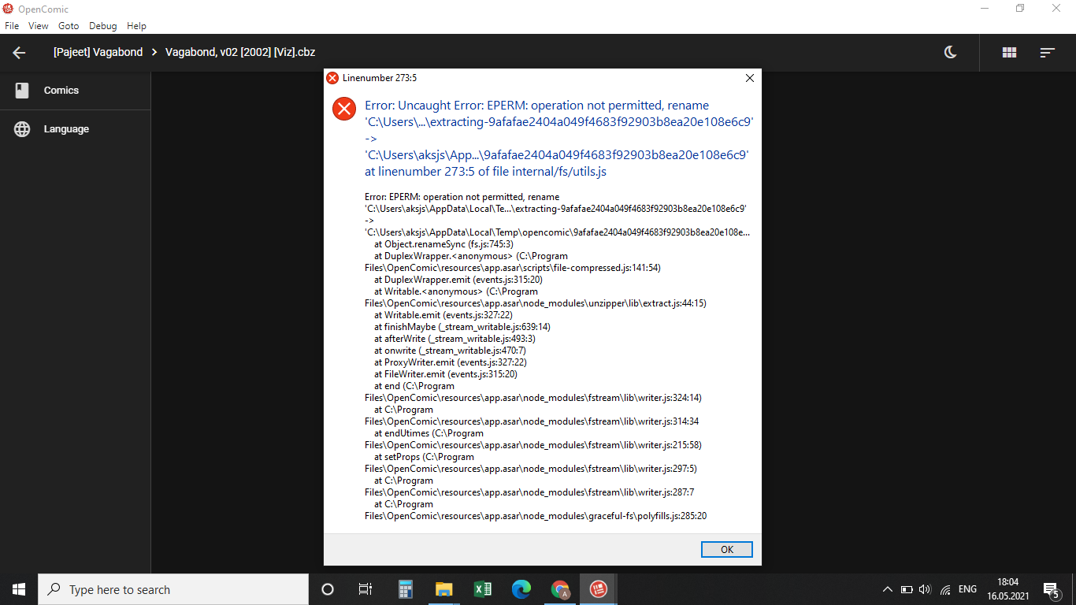1076x605 pixels.
Task: Switch to grid view with the grid icon
Action: click(x=1009, y=53)
